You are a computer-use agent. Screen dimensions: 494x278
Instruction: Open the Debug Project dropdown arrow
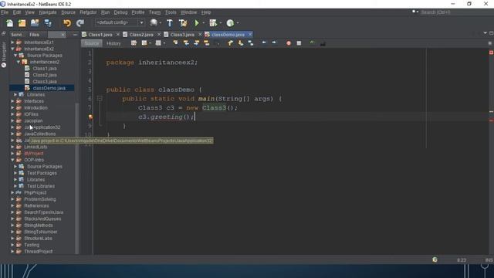click(x=221, y=23)
